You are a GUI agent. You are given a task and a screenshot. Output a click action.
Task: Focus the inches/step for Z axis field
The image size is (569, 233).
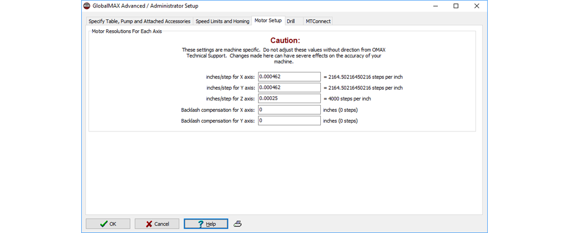pos(289,98)
